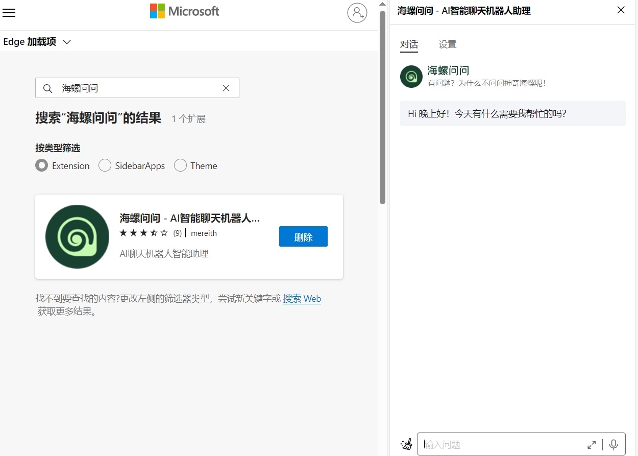Expand the extension title 海螺问问 - AI智能聊天机器人
This screenshot has height=456, width=638.
point(189,218)
